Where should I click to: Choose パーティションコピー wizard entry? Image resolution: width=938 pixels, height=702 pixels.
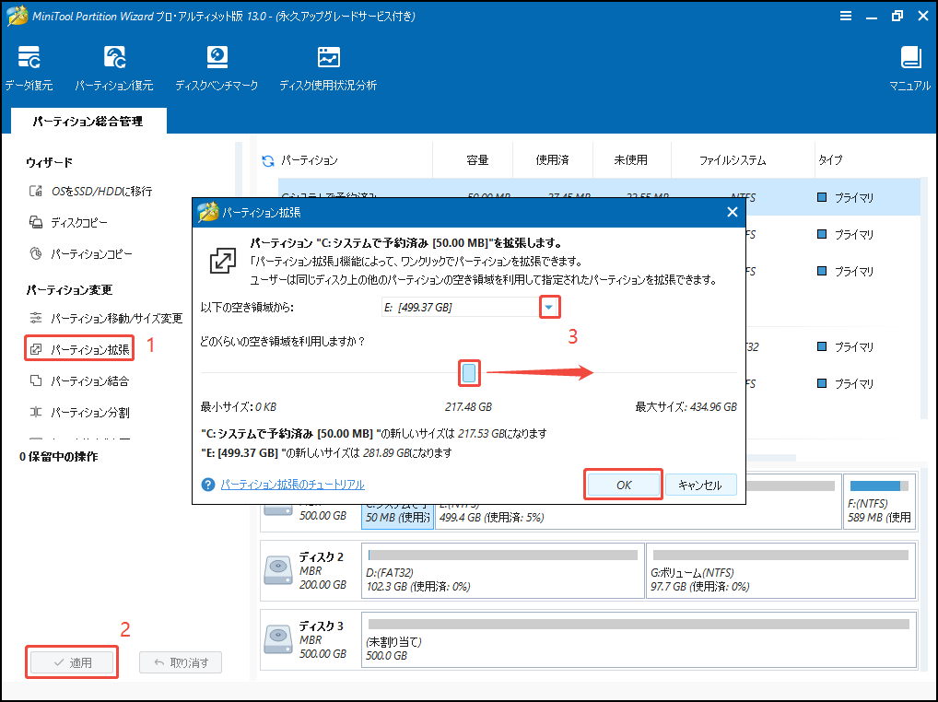(x=81, y=254)
